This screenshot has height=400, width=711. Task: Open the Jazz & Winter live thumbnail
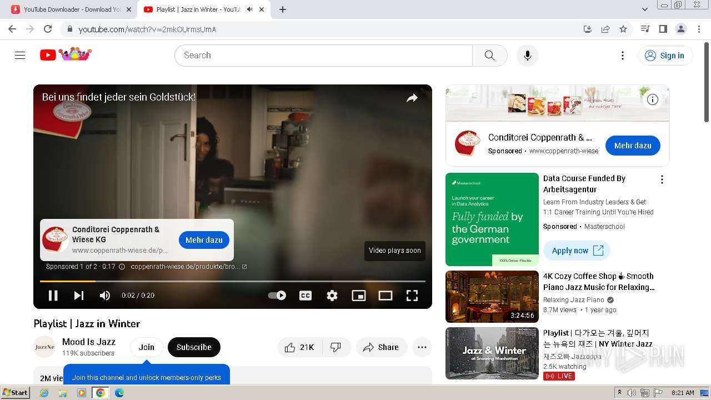(492, 353)
